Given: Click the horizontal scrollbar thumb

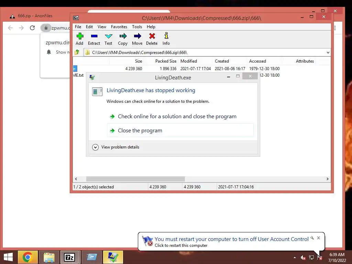Looking at the screenshot, I should tap(135, 179).
